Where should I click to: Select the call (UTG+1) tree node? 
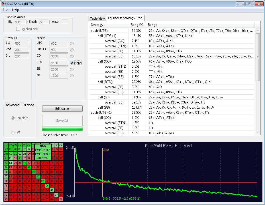coord(107,36)
